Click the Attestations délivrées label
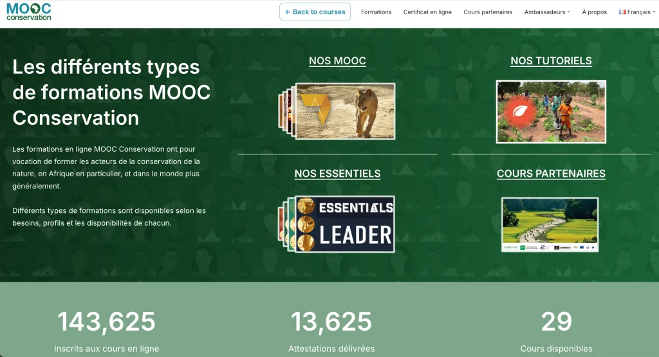 coord(331,349)
